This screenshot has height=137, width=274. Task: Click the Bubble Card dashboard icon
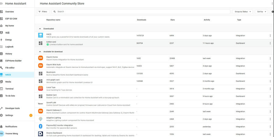[x=40, y=96]
